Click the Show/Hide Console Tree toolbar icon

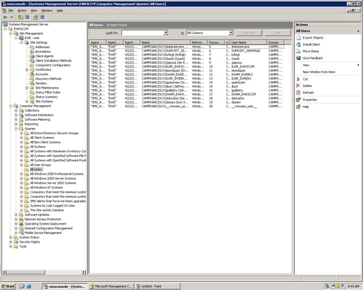(27, 18)
